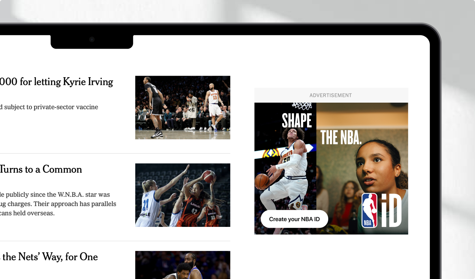The image size is (475, 279).
Task: Click the 'SHAPE' text in the ad
Action: (x=297, y=121)
